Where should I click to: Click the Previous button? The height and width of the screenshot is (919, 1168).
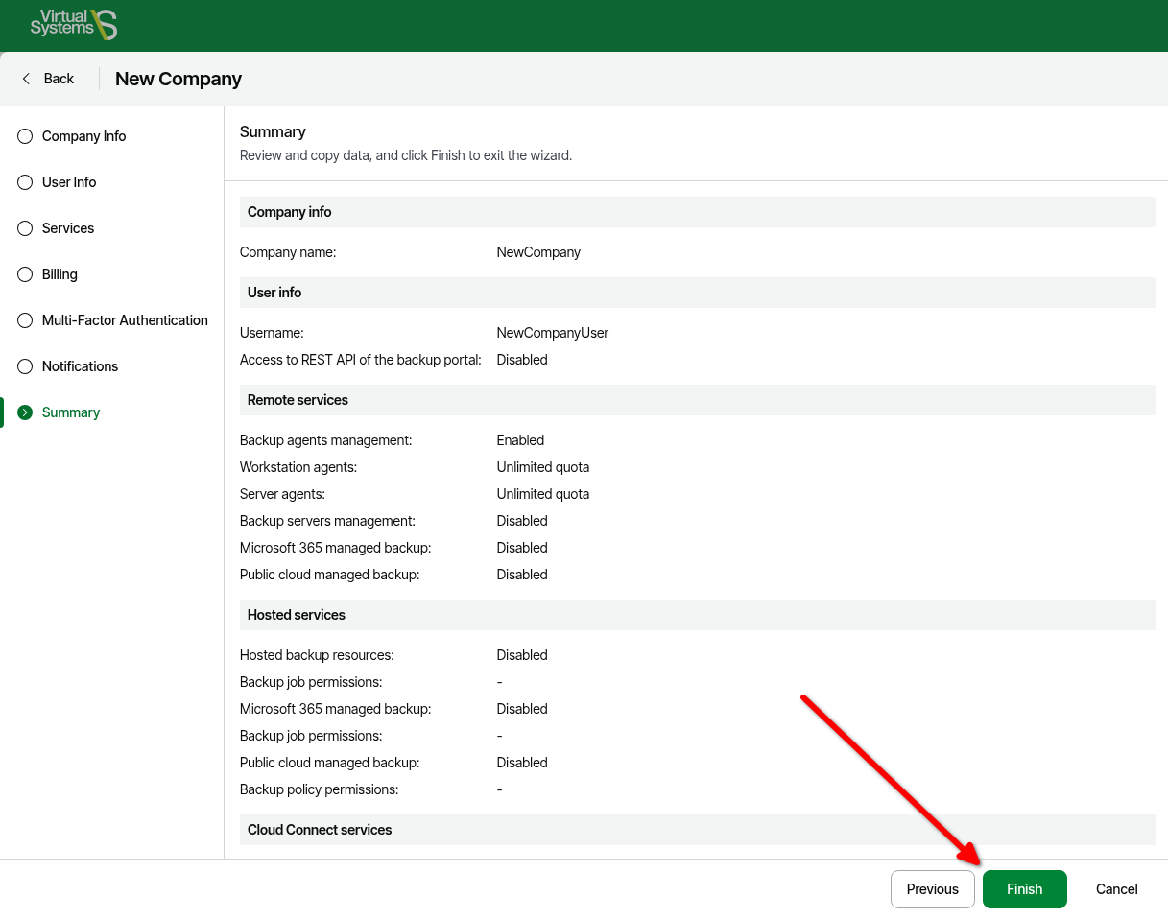click(932, 889)
